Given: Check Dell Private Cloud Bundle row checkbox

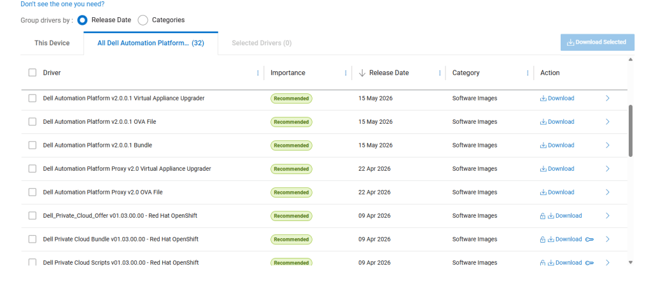Looking at the screenshot, I should coord(32,239).
